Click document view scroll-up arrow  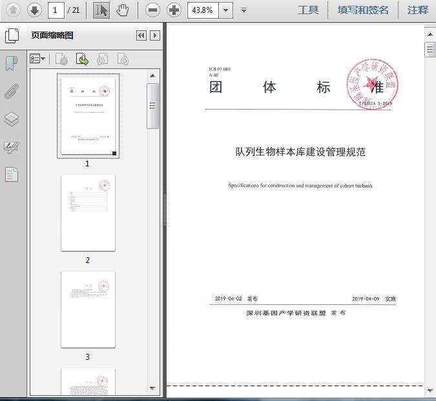click(430, 35)
